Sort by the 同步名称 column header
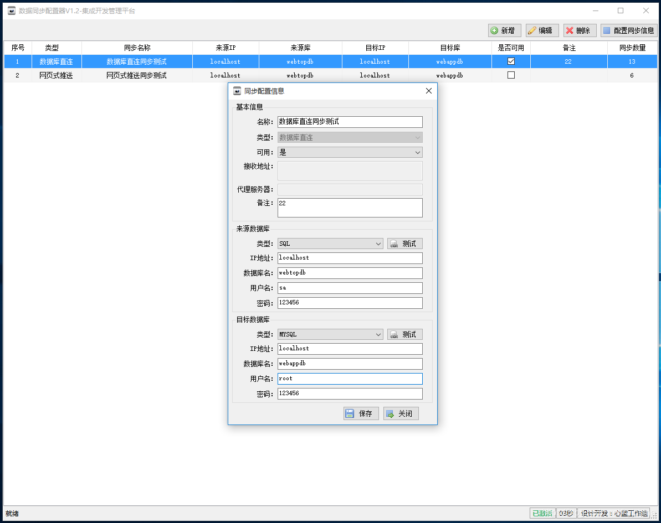This screenshot has height=523, width=661. click(137, 48)
